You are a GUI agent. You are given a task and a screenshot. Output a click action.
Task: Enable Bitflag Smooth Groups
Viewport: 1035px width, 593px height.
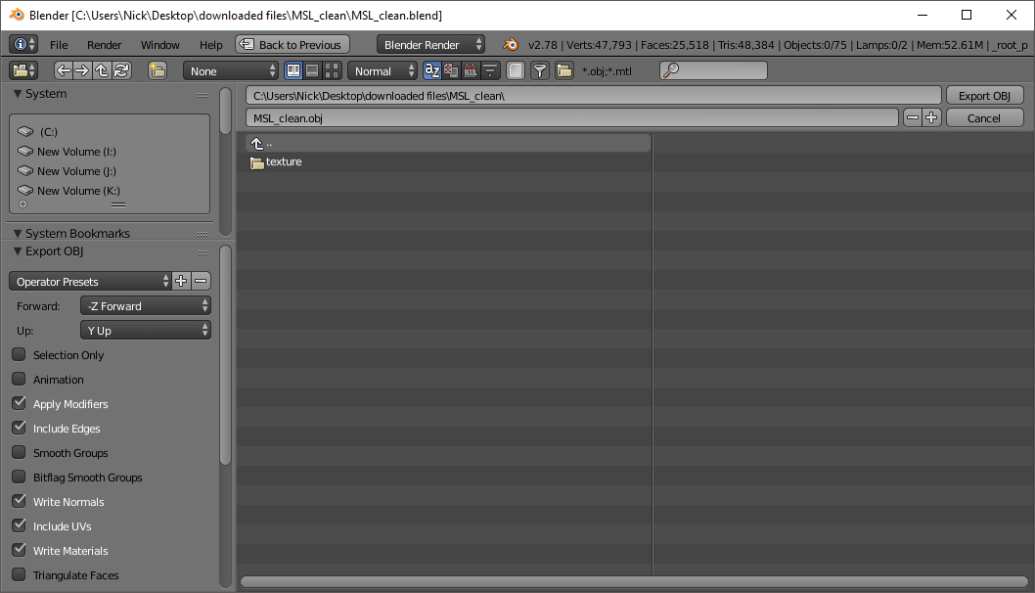coord(20,477)
